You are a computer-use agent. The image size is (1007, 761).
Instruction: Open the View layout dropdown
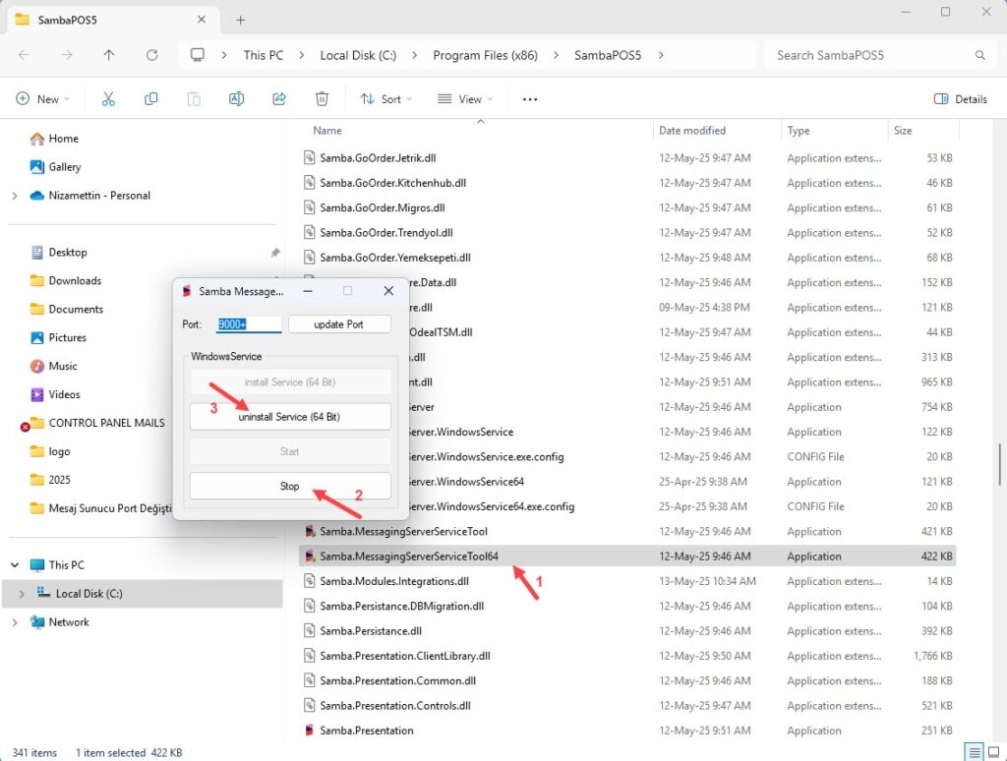click(465, 99)
